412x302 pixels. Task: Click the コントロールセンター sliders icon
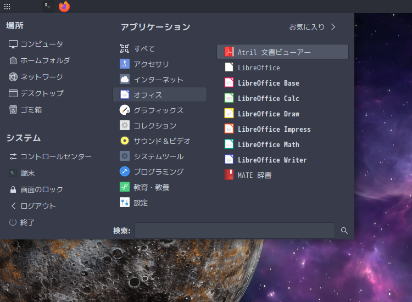13,156
